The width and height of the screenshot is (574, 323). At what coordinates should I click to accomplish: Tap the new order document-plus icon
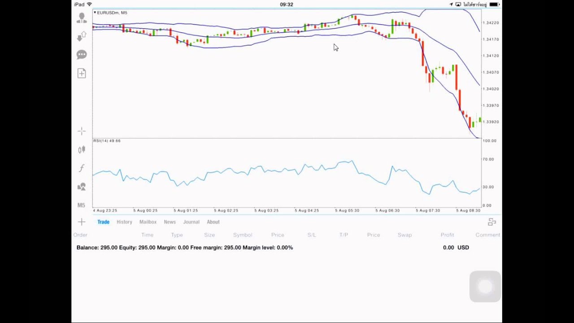tap(82, 73)
